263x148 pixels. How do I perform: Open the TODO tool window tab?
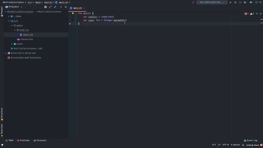pos(9,141)
